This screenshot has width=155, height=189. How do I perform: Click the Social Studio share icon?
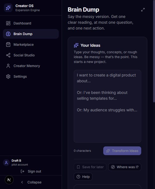pyautogui.click(x=8, y=55)
